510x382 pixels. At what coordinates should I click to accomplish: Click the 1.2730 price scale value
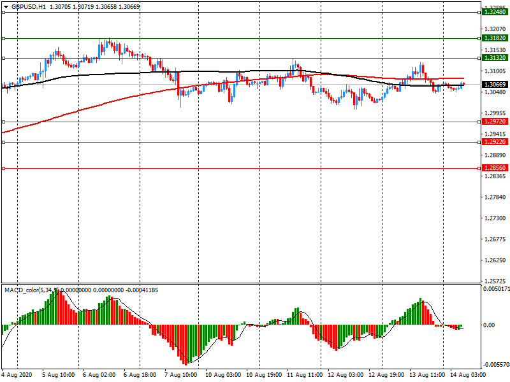494,218
